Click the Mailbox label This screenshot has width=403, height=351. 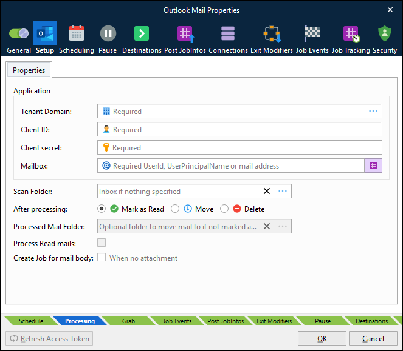click(x=35, y=166)
